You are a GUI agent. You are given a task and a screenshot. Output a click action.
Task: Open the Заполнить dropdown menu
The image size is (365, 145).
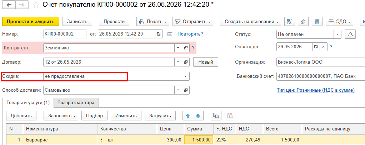[61, 116]
